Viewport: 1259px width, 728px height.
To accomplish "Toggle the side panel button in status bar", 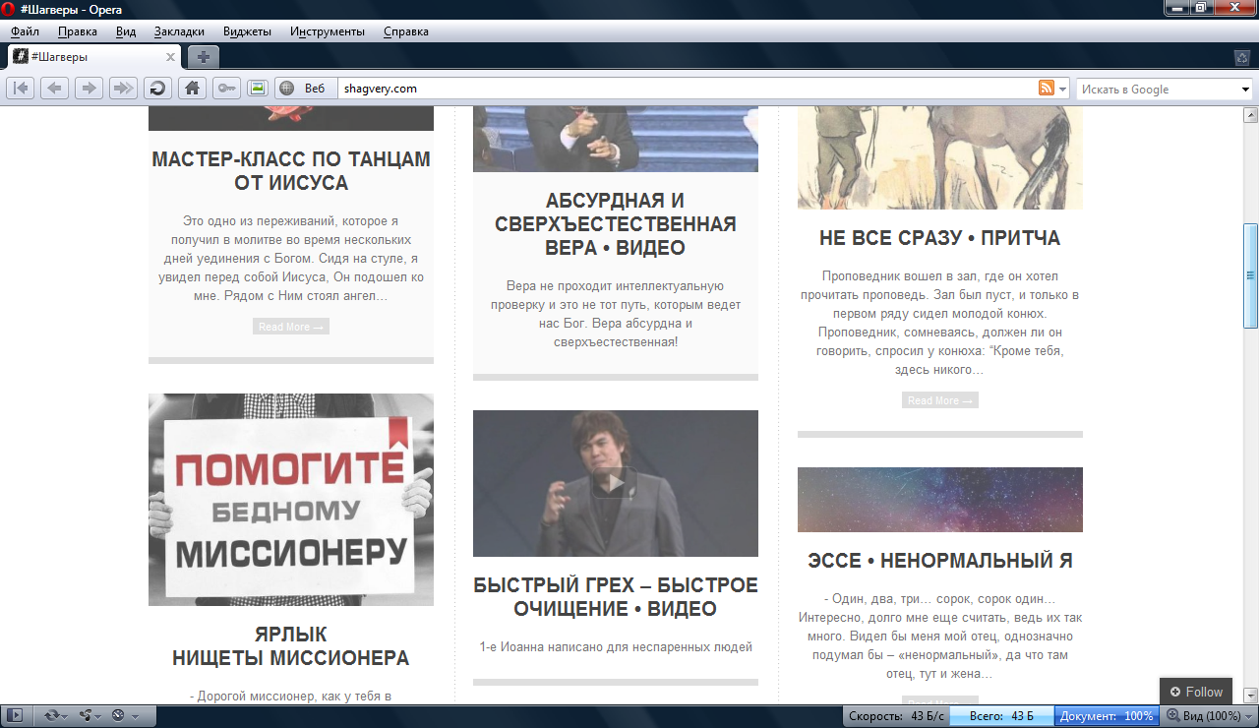I will 17,715.
